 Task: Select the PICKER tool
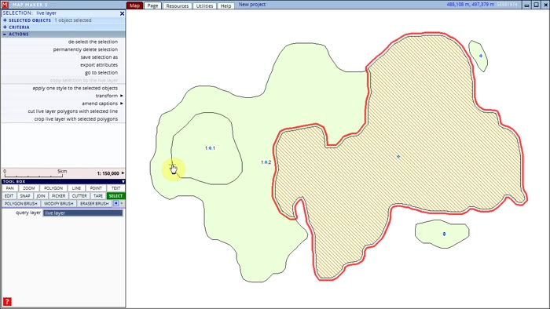(59, 196)
